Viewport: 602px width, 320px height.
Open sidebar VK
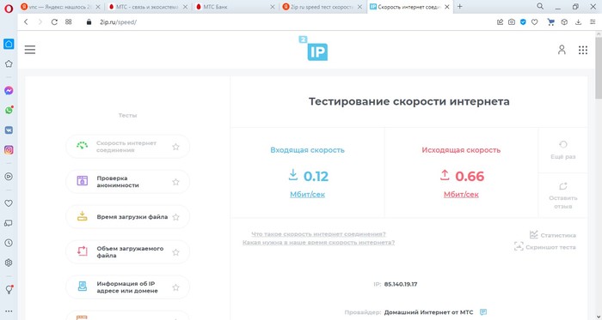click(x=9, y=130)
